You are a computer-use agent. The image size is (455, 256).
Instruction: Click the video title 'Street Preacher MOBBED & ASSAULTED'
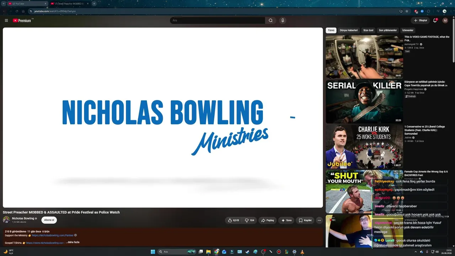point(61,212)
